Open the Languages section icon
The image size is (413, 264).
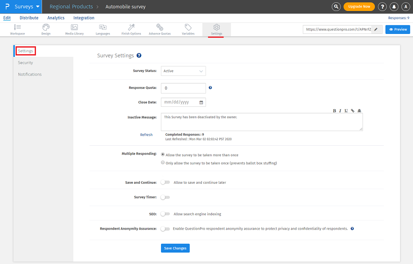pyautogui.click(x=103, y=29)
